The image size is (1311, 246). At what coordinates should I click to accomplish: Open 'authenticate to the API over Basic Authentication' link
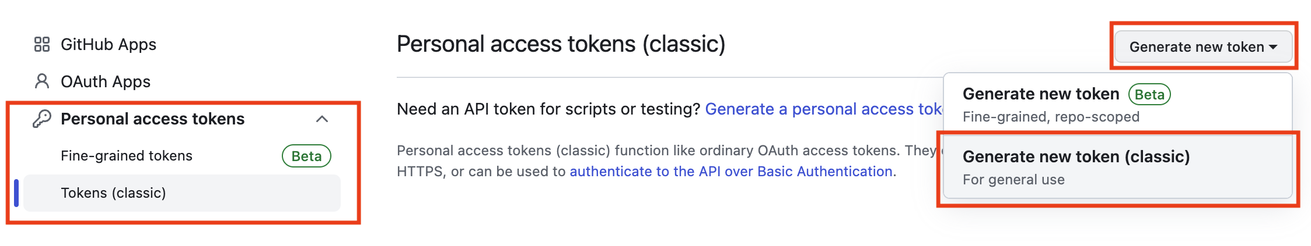point(731,172)
